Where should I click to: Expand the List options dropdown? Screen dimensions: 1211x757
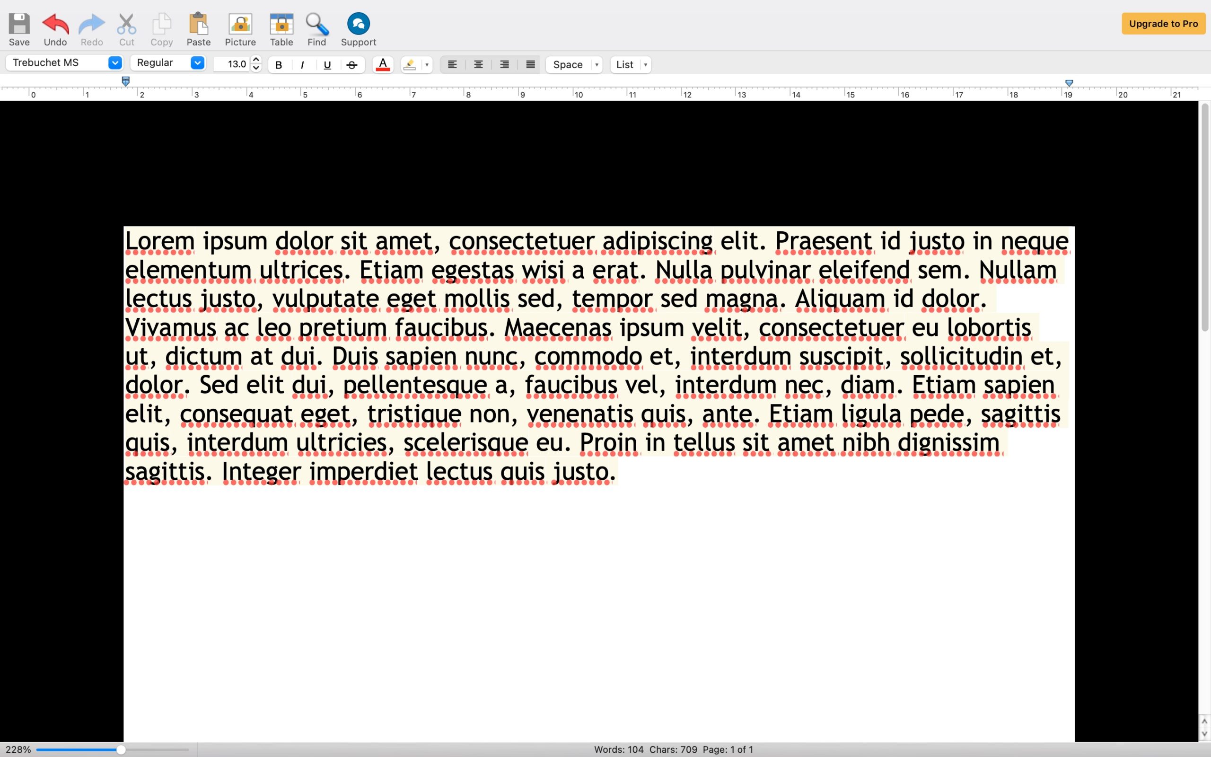645,64
